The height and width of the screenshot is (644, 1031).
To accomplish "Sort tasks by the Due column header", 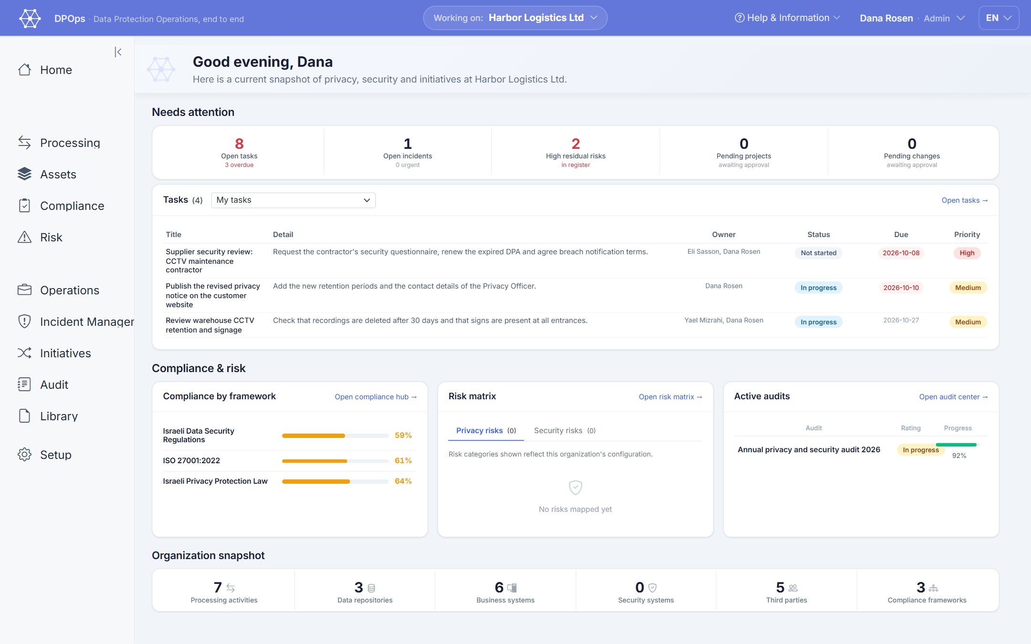I will [x=901, y=234].
